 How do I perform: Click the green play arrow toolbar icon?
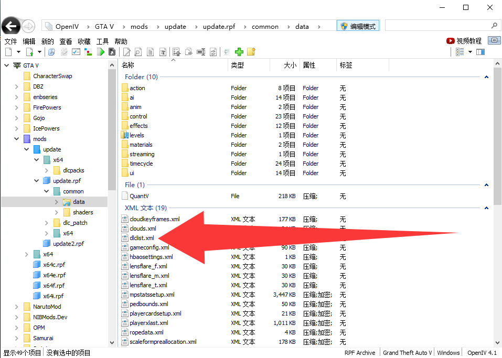point(101,52)
